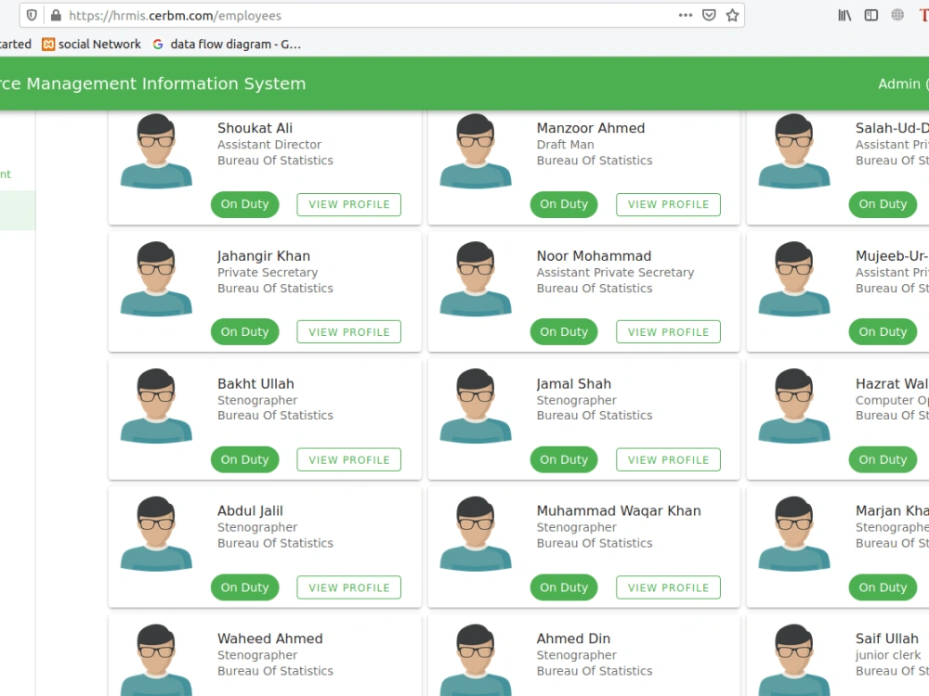View profile of Abdul Jalil
929x696 pixels.
pyautogui.click(x=349, y=587)
